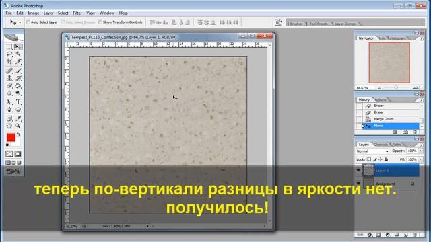Toggle lock image pixels
The height and width of the screenshot is (242, 431).
click(x=374, y=159)
